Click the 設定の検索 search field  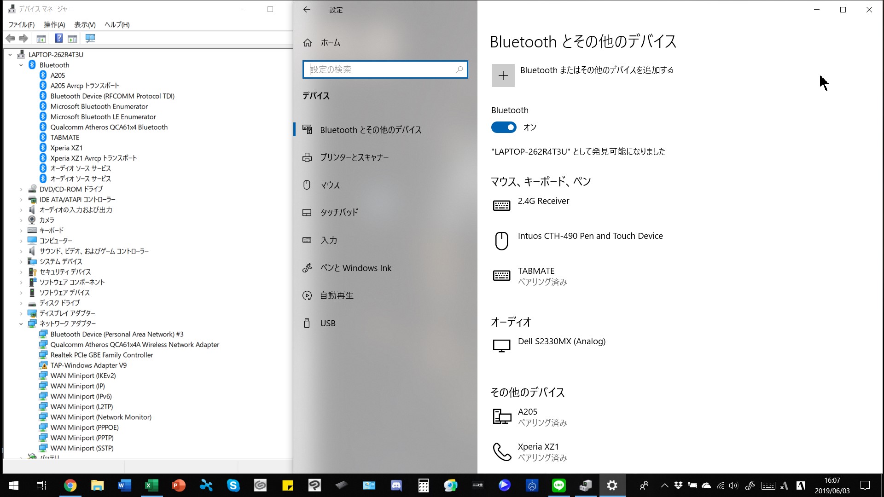click(x=380, y=69)
